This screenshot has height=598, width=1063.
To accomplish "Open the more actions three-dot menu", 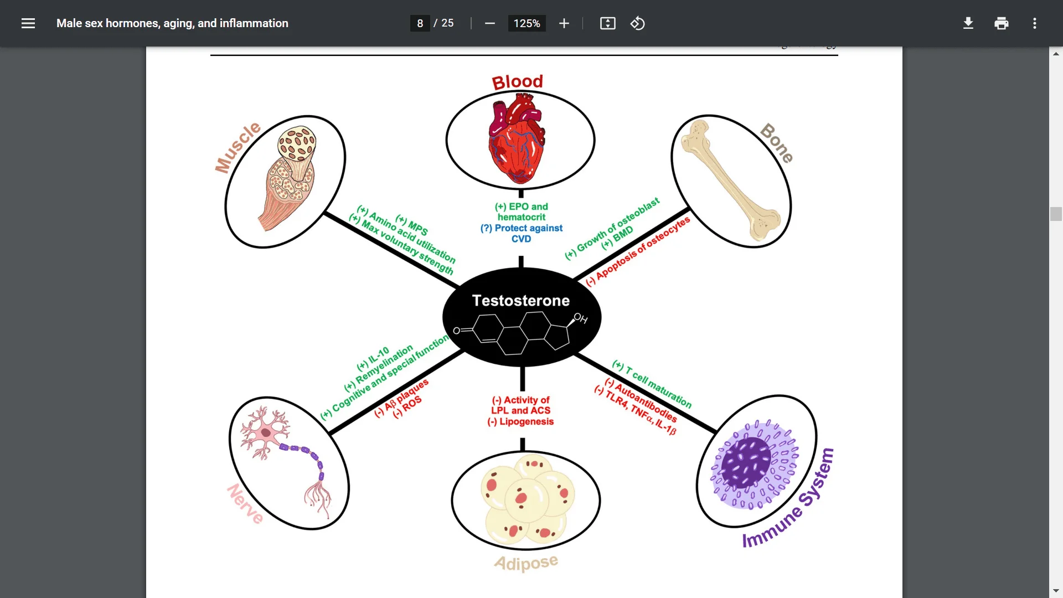I will click(x=1035, y=23).
